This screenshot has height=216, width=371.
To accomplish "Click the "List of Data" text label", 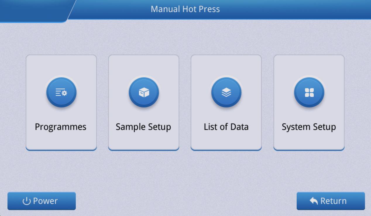I will (226, 127).
